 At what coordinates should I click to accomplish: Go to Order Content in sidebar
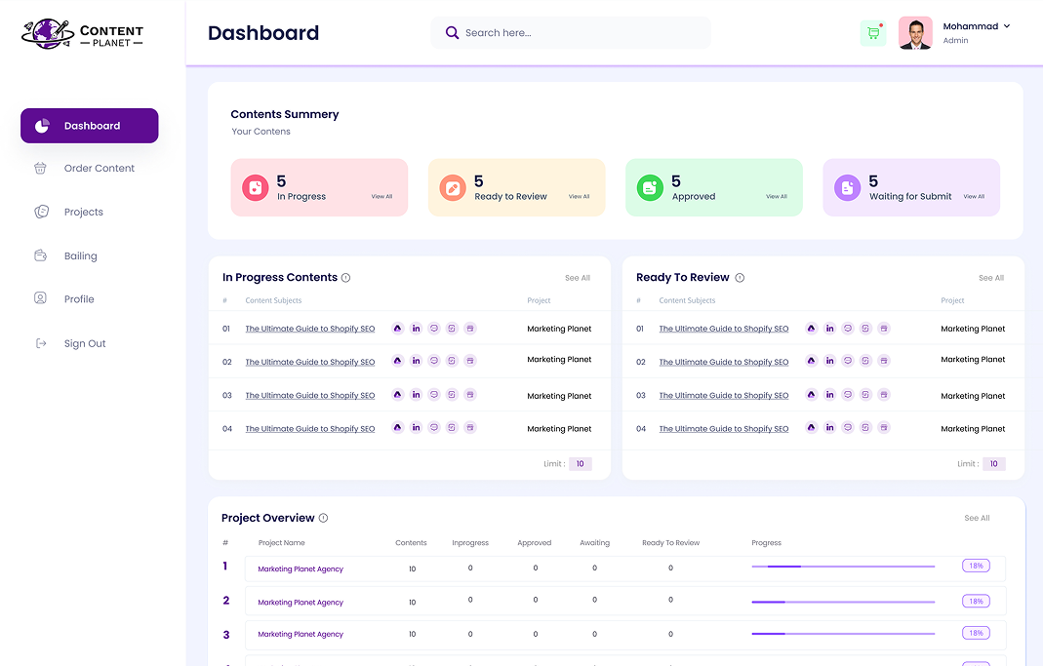(99, 169)
